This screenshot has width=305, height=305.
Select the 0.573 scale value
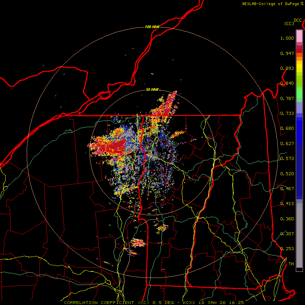point(287,159)
